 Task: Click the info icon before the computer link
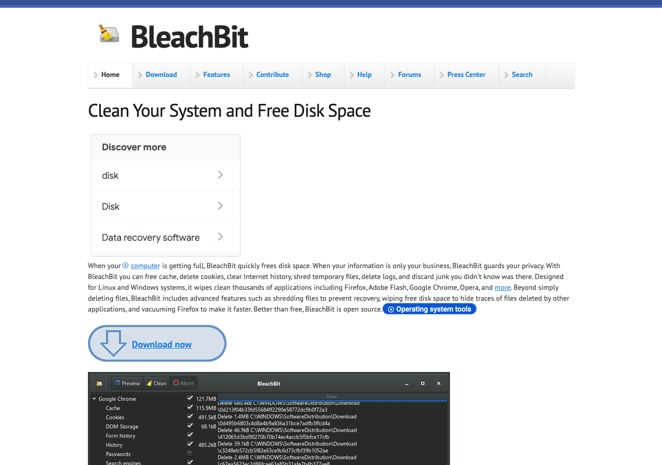125,265
